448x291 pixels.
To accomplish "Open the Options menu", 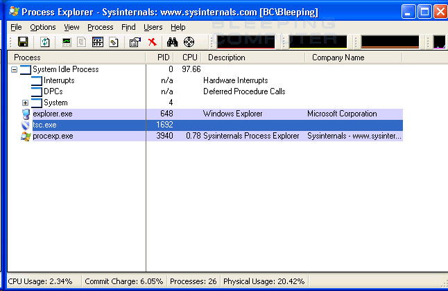I will (x=43, y=27).
